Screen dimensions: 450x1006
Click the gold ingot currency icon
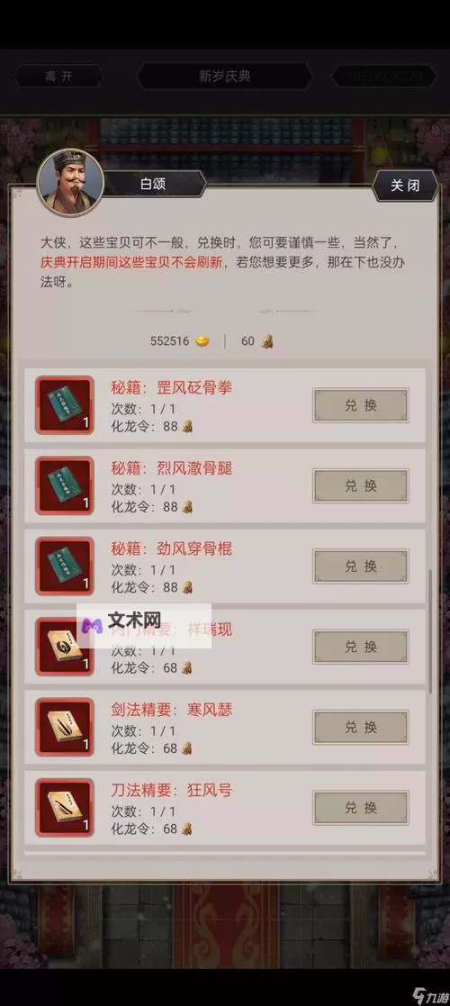202,341
